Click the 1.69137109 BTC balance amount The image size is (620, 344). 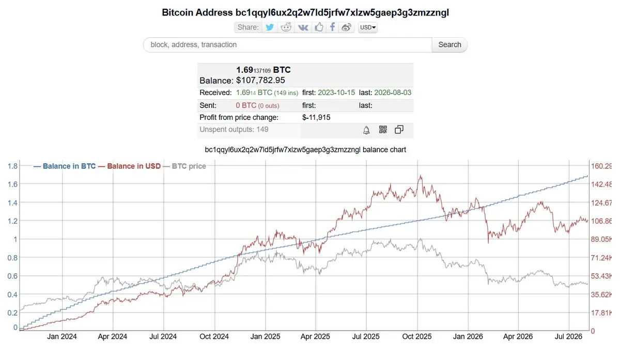coord(263,70)
